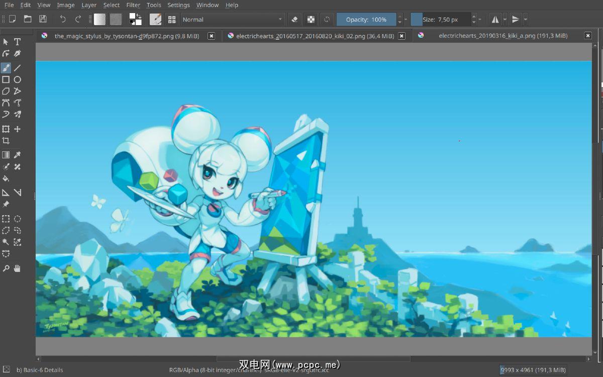603x377 pixels.
Task: Choose the Color Picker eyedropper tool
Action: [x=17, y=155]
